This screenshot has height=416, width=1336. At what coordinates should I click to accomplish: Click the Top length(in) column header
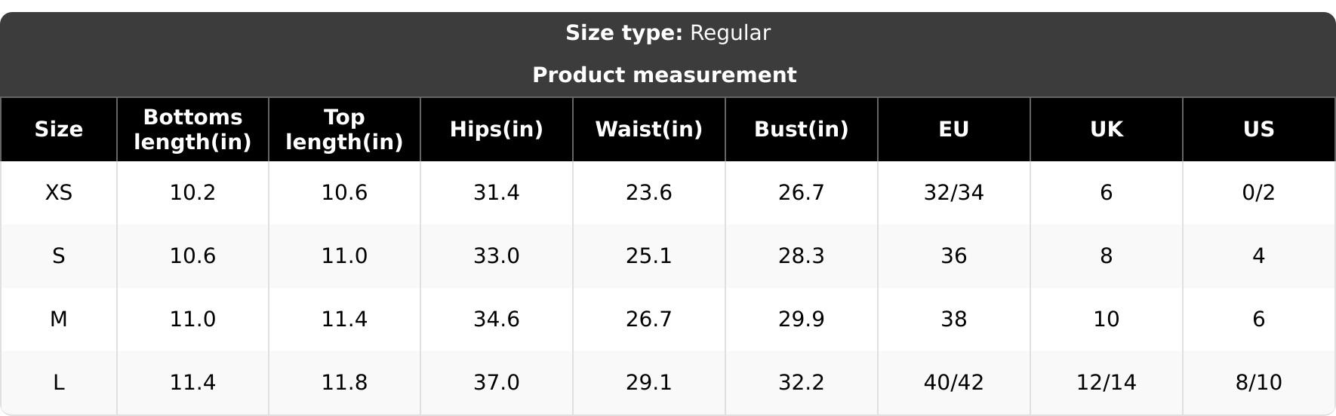tap(344, 130)
